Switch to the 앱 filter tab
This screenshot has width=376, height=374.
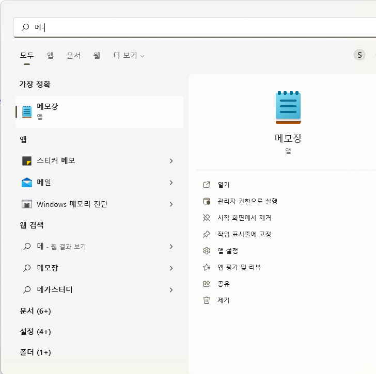click(50, 56)
